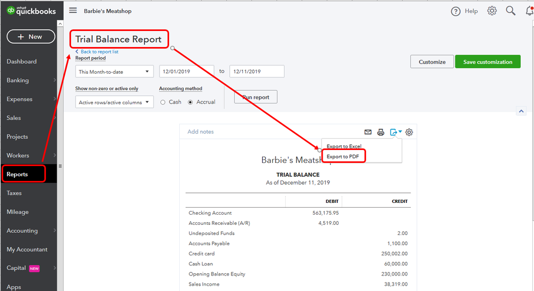Viewport: 534px width, 291px height.
Task: Click the search magnifier icon
Action: click(x=510, y=11)
